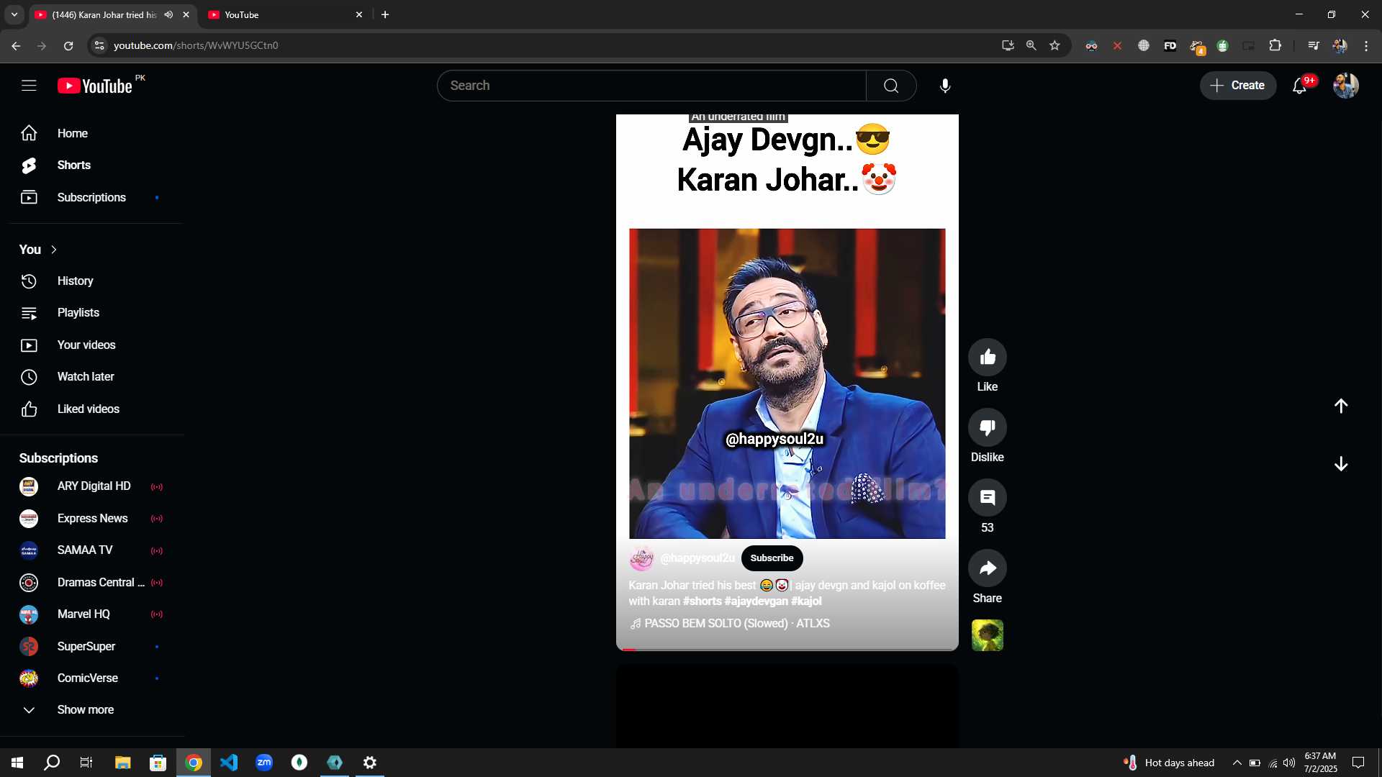Open the tab search dropdown

14,14
